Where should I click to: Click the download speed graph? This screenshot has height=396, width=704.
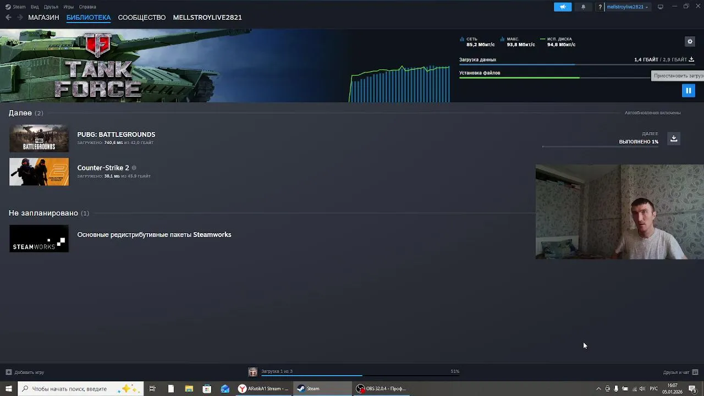400,84
